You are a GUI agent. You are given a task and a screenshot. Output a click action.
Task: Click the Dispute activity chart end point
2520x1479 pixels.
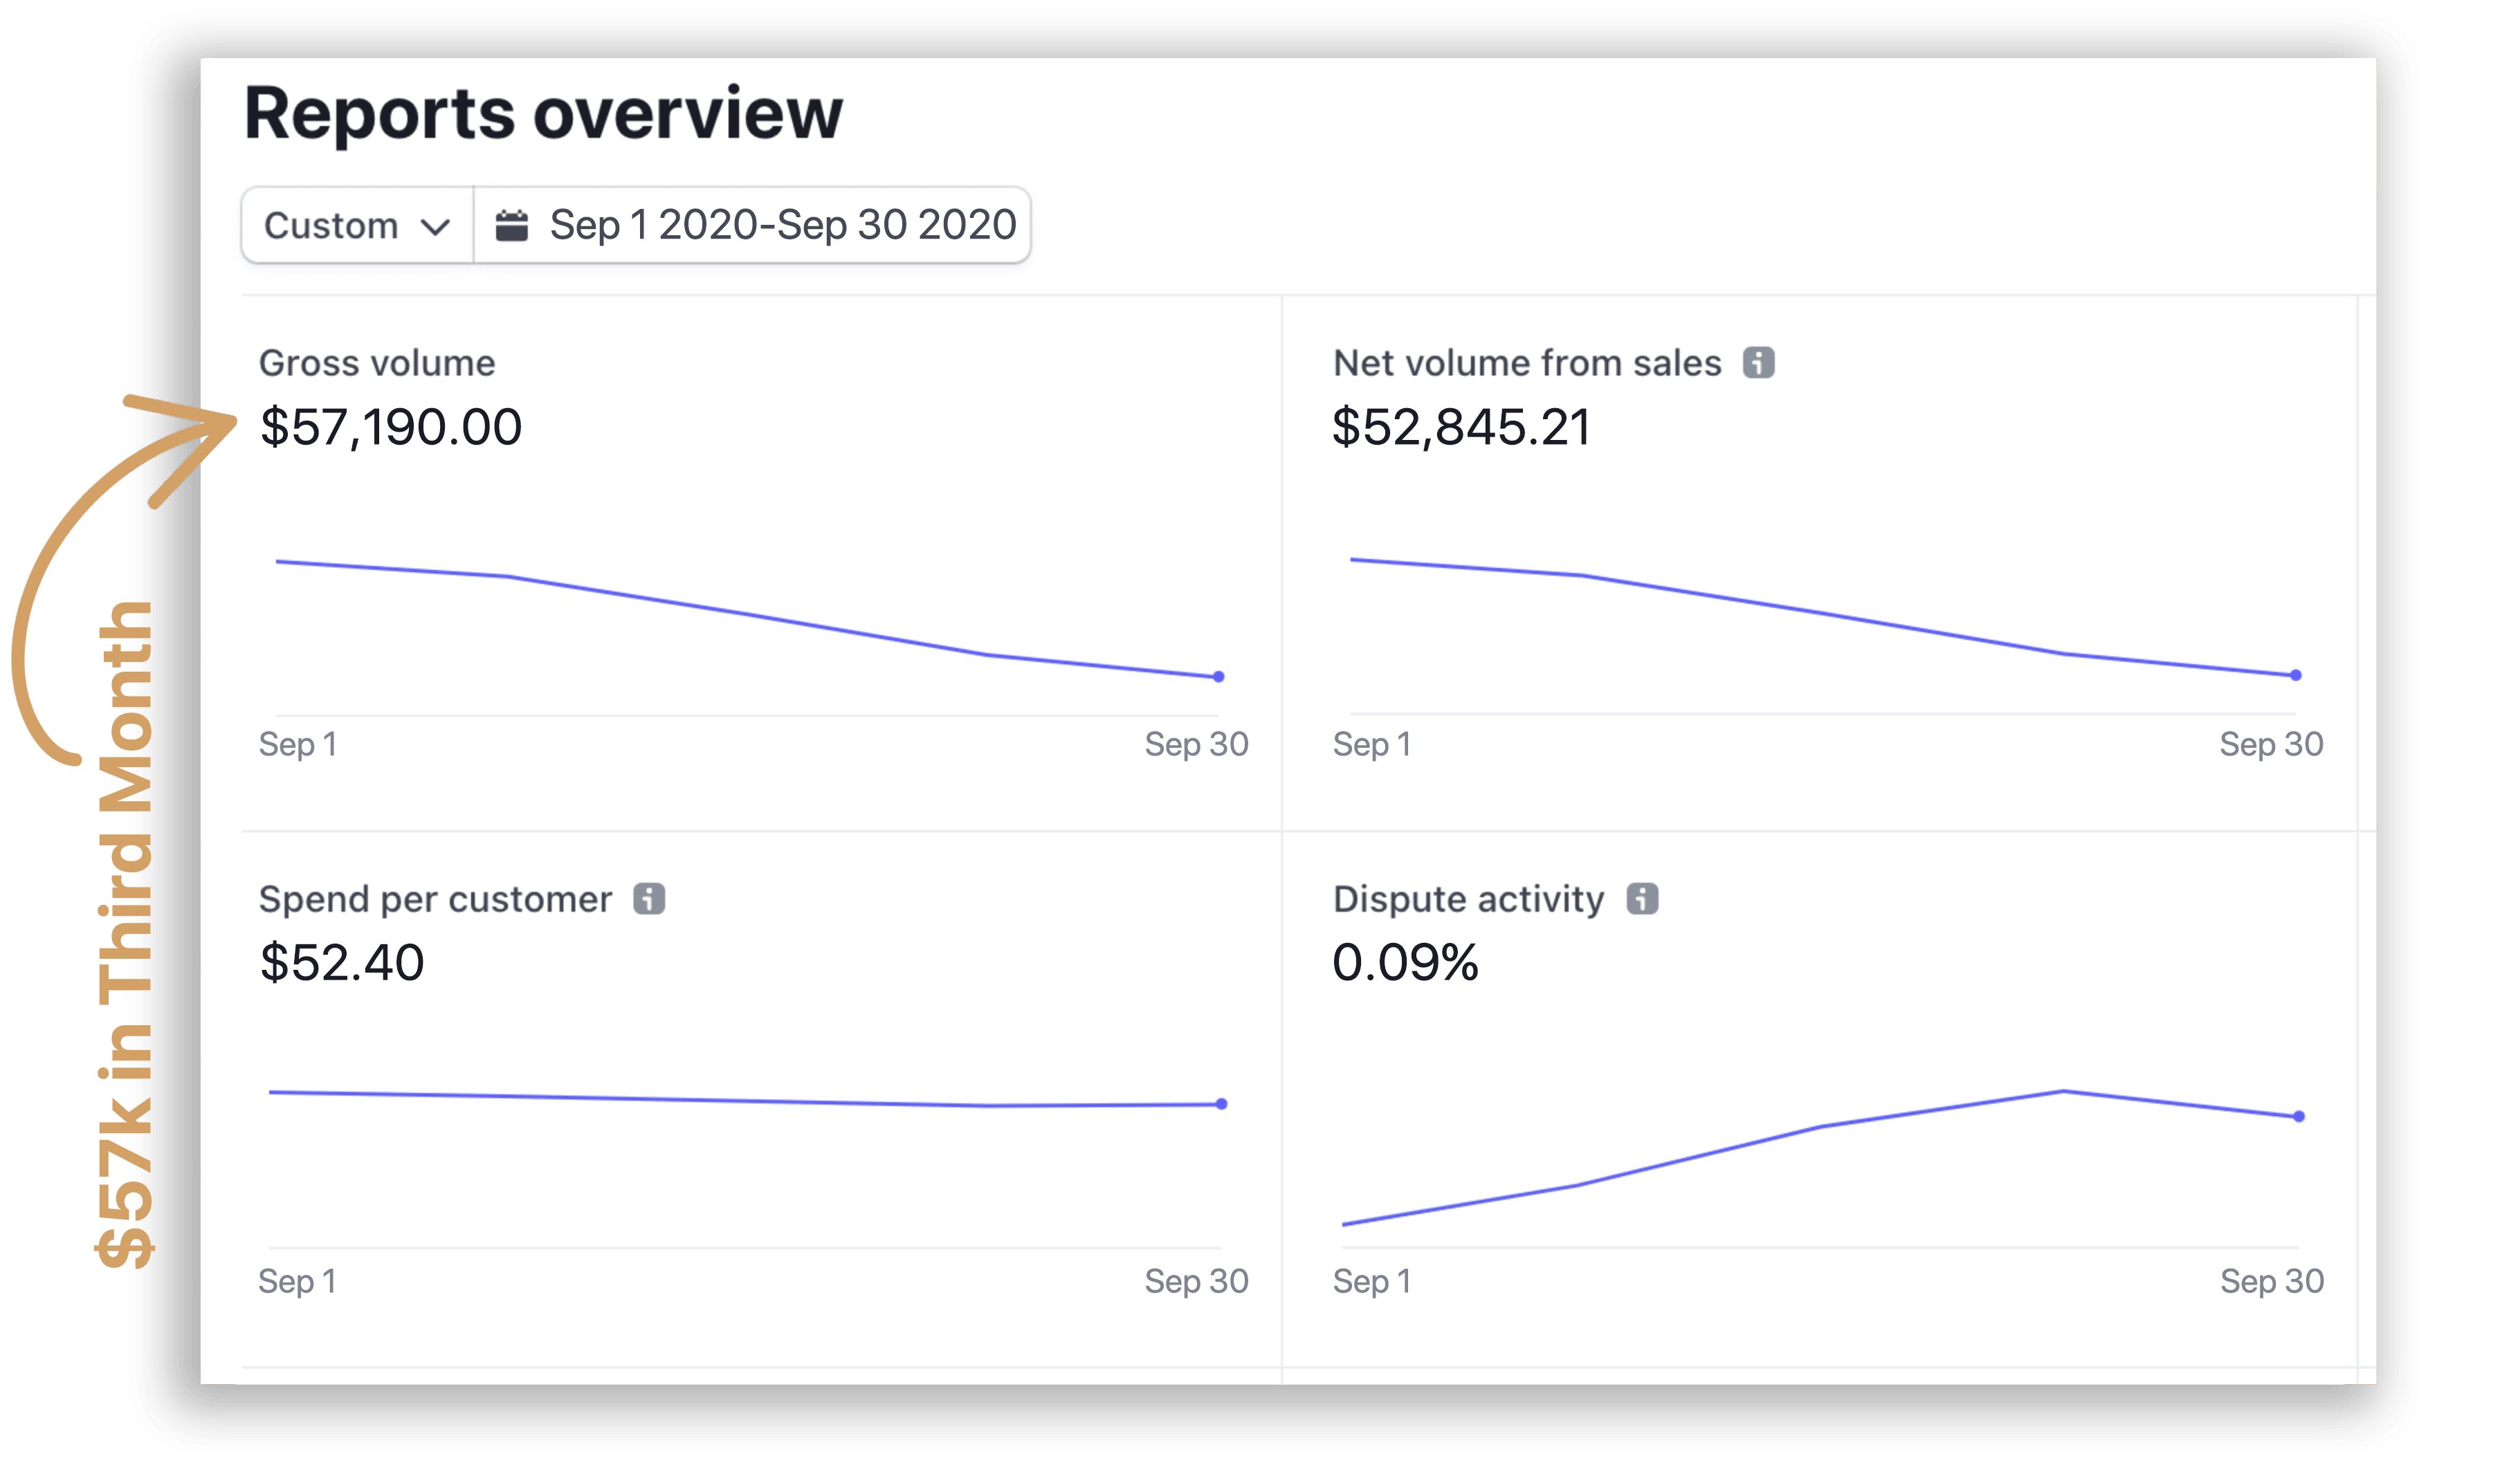[x=2299, y=1116]
